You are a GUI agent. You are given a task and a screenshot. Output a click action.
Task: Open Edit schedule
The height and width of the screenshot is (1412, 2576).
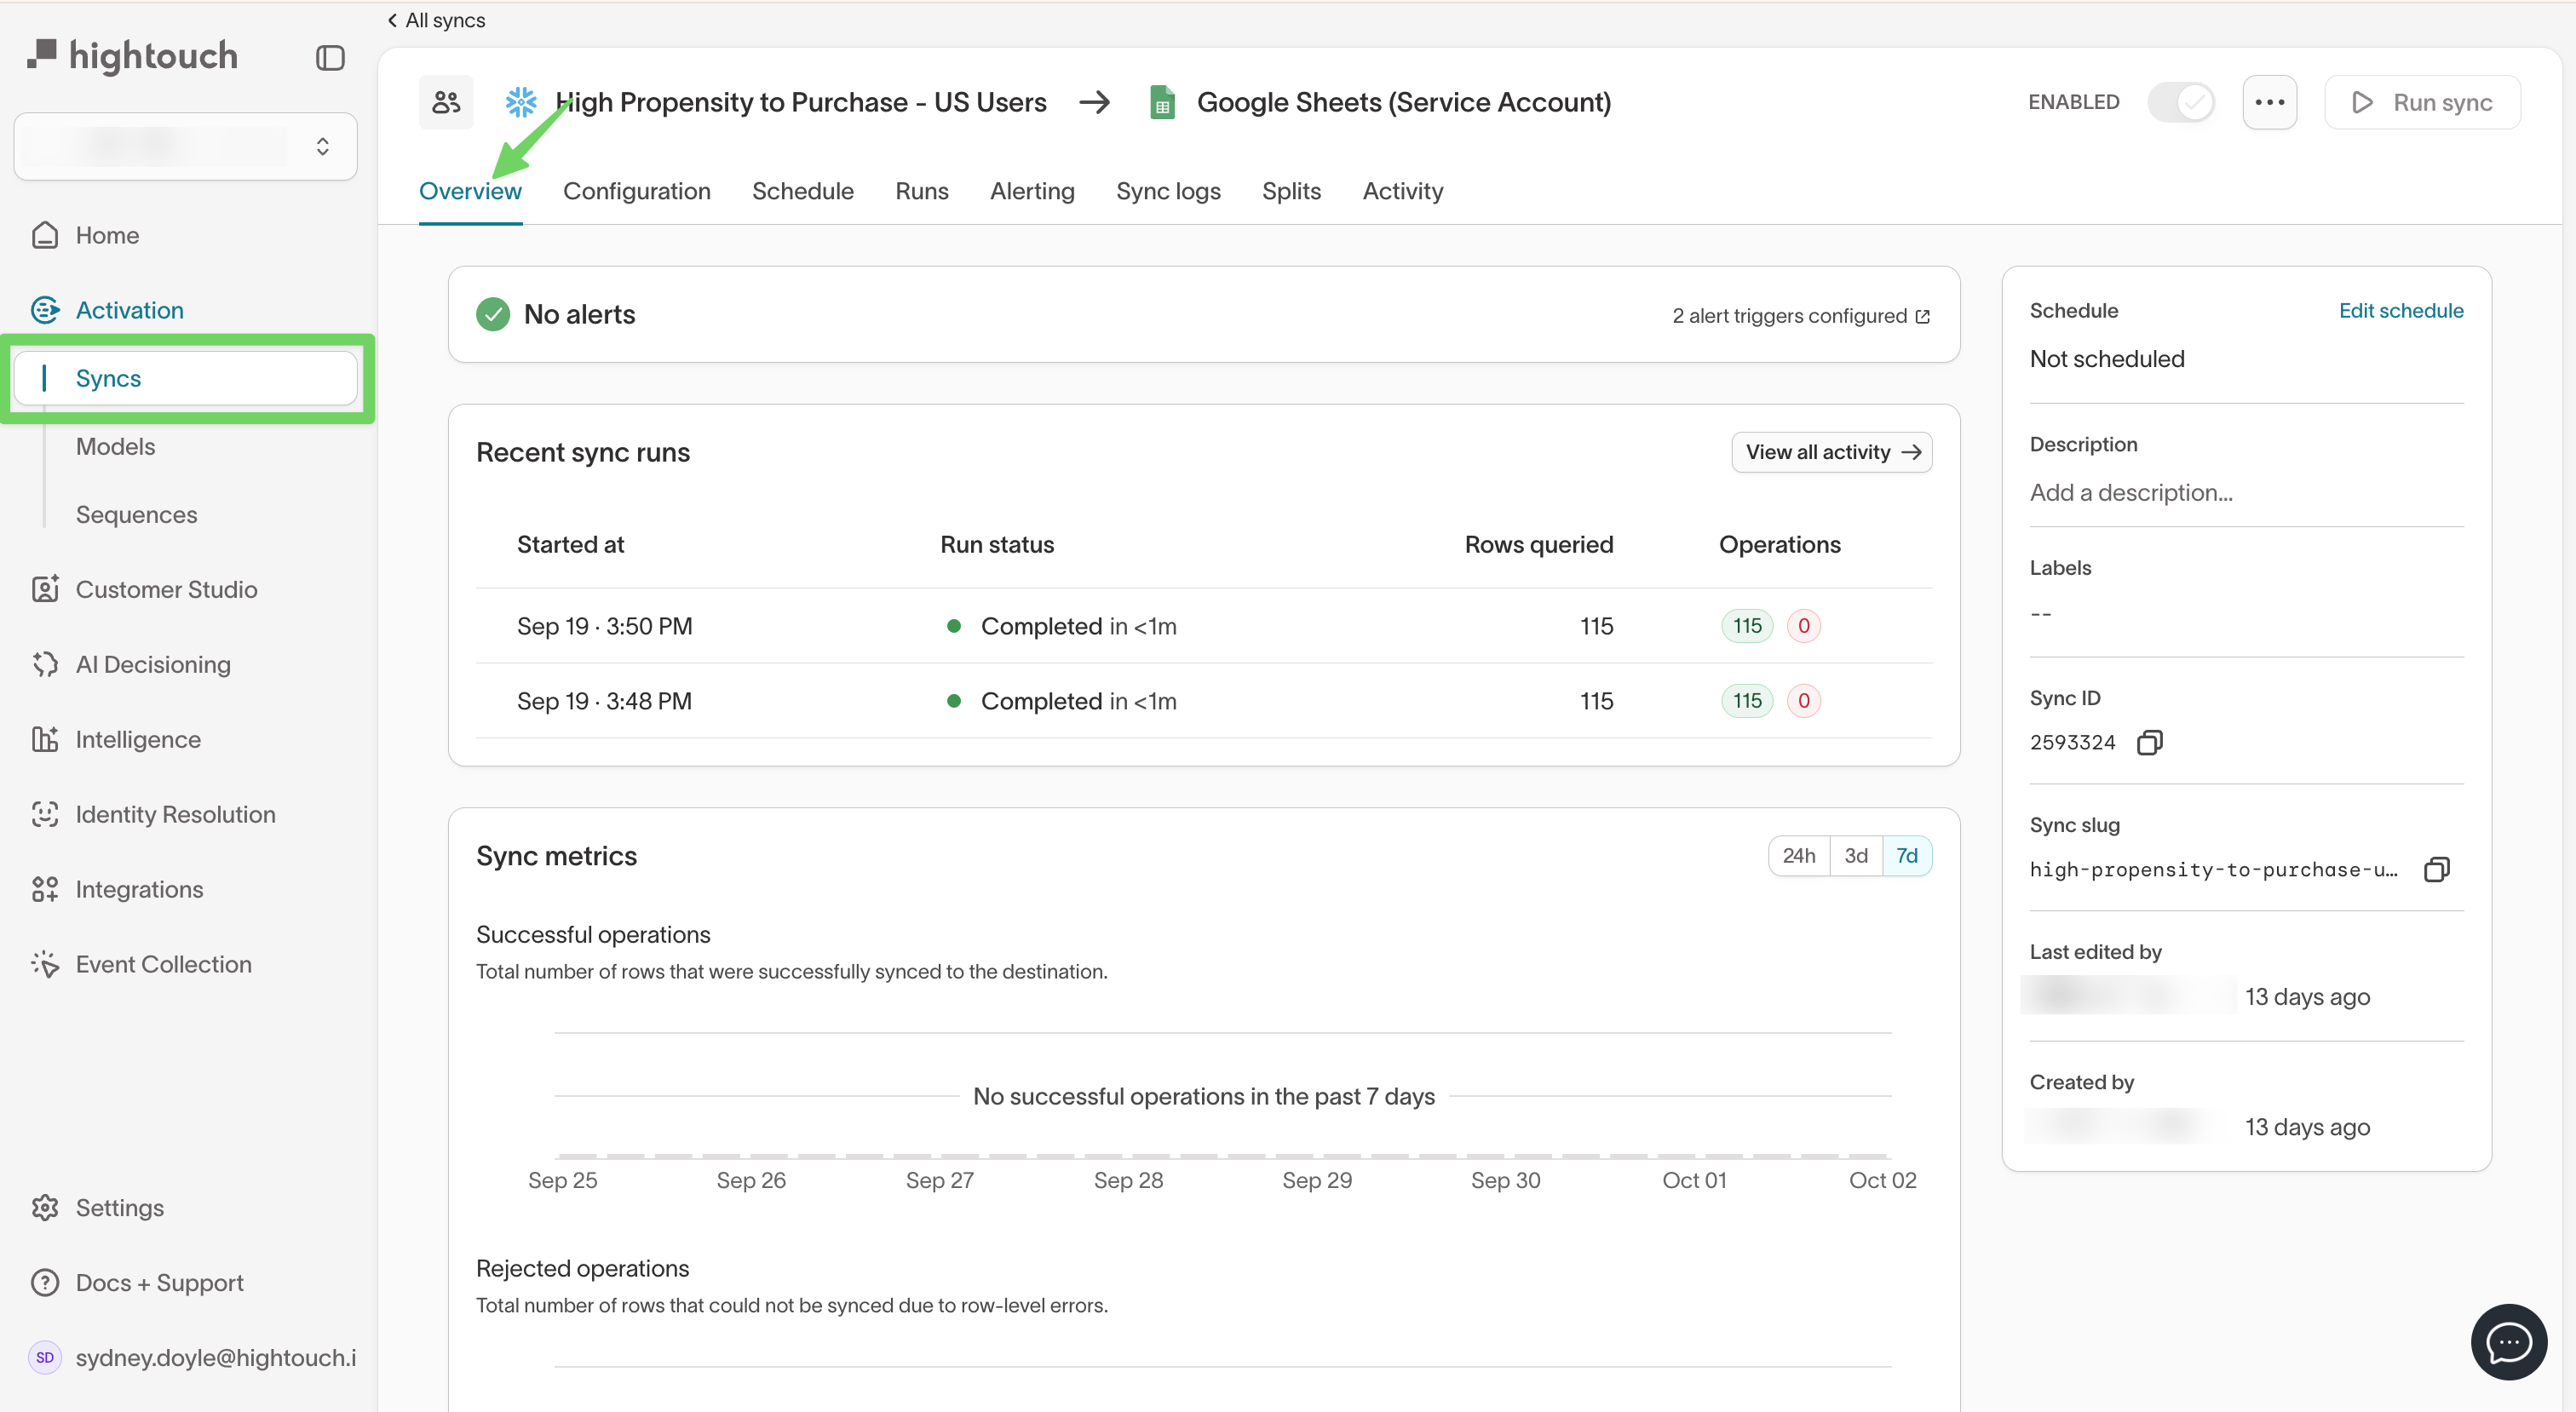click(2401, 310)
